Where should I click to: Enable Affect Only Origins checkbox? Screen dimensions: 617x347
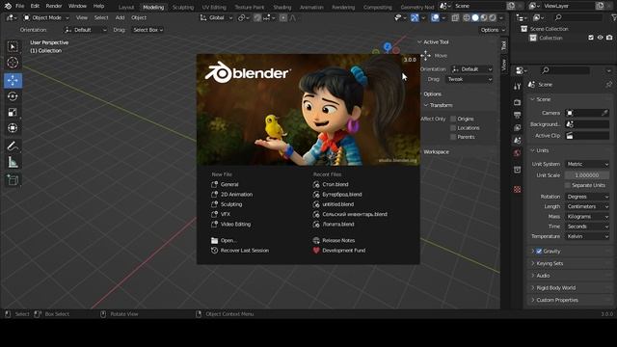[453, 119]
